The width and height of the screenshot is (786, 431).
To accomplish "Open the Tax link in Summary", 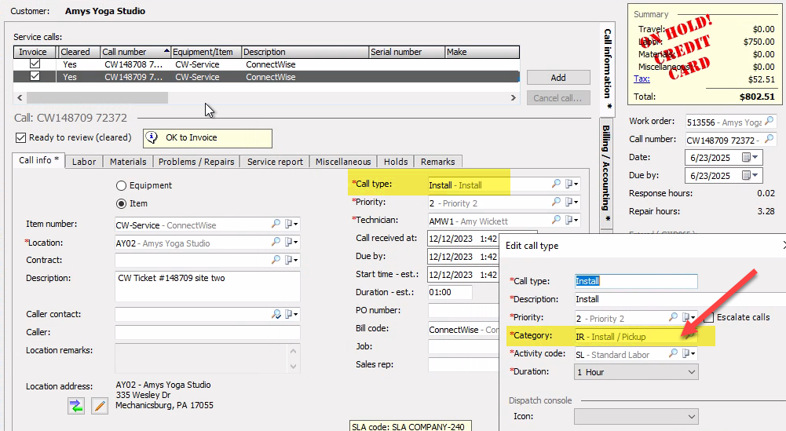I will pos(642,79).
